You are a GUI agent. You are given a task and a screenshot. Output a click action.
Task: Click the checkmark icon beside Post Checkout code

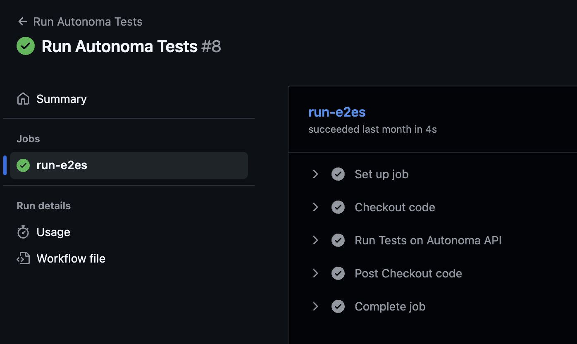(338, 273)
